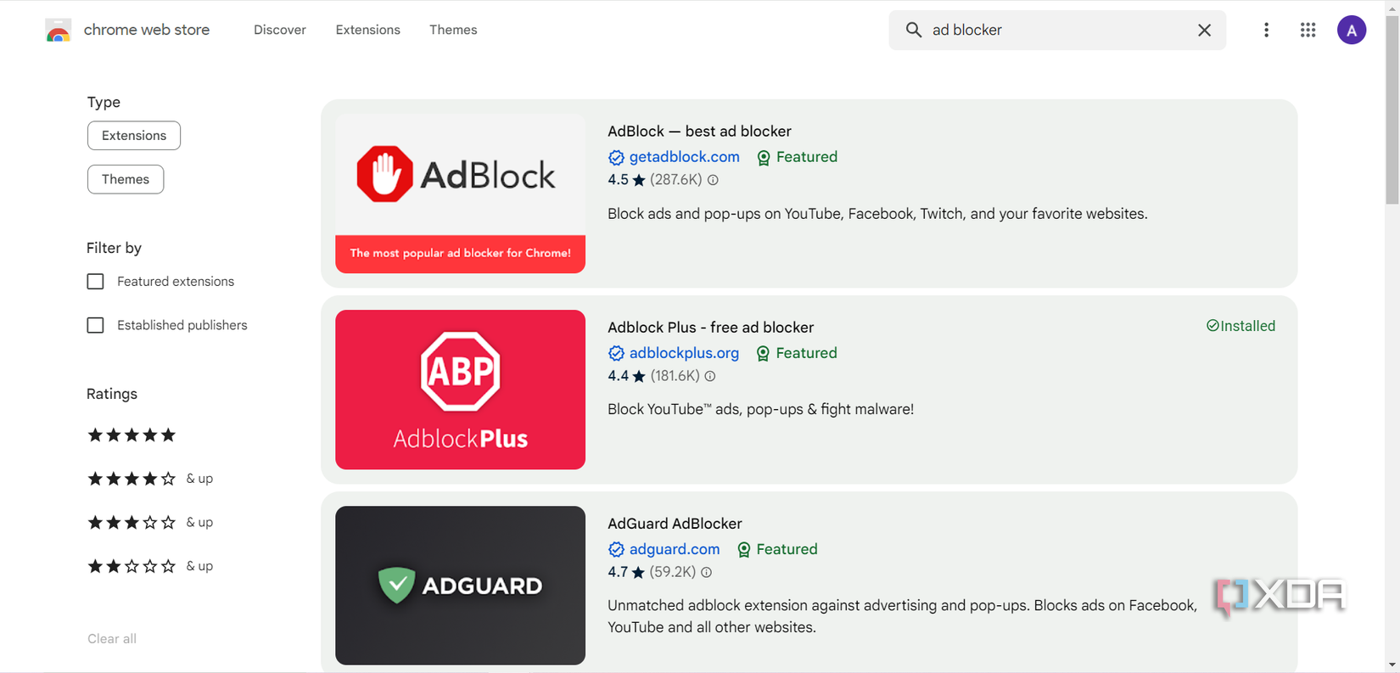1400x673 pixels.
Task: Click info icon next to Adblock Plus rating
Action: (x=710, y=376)
